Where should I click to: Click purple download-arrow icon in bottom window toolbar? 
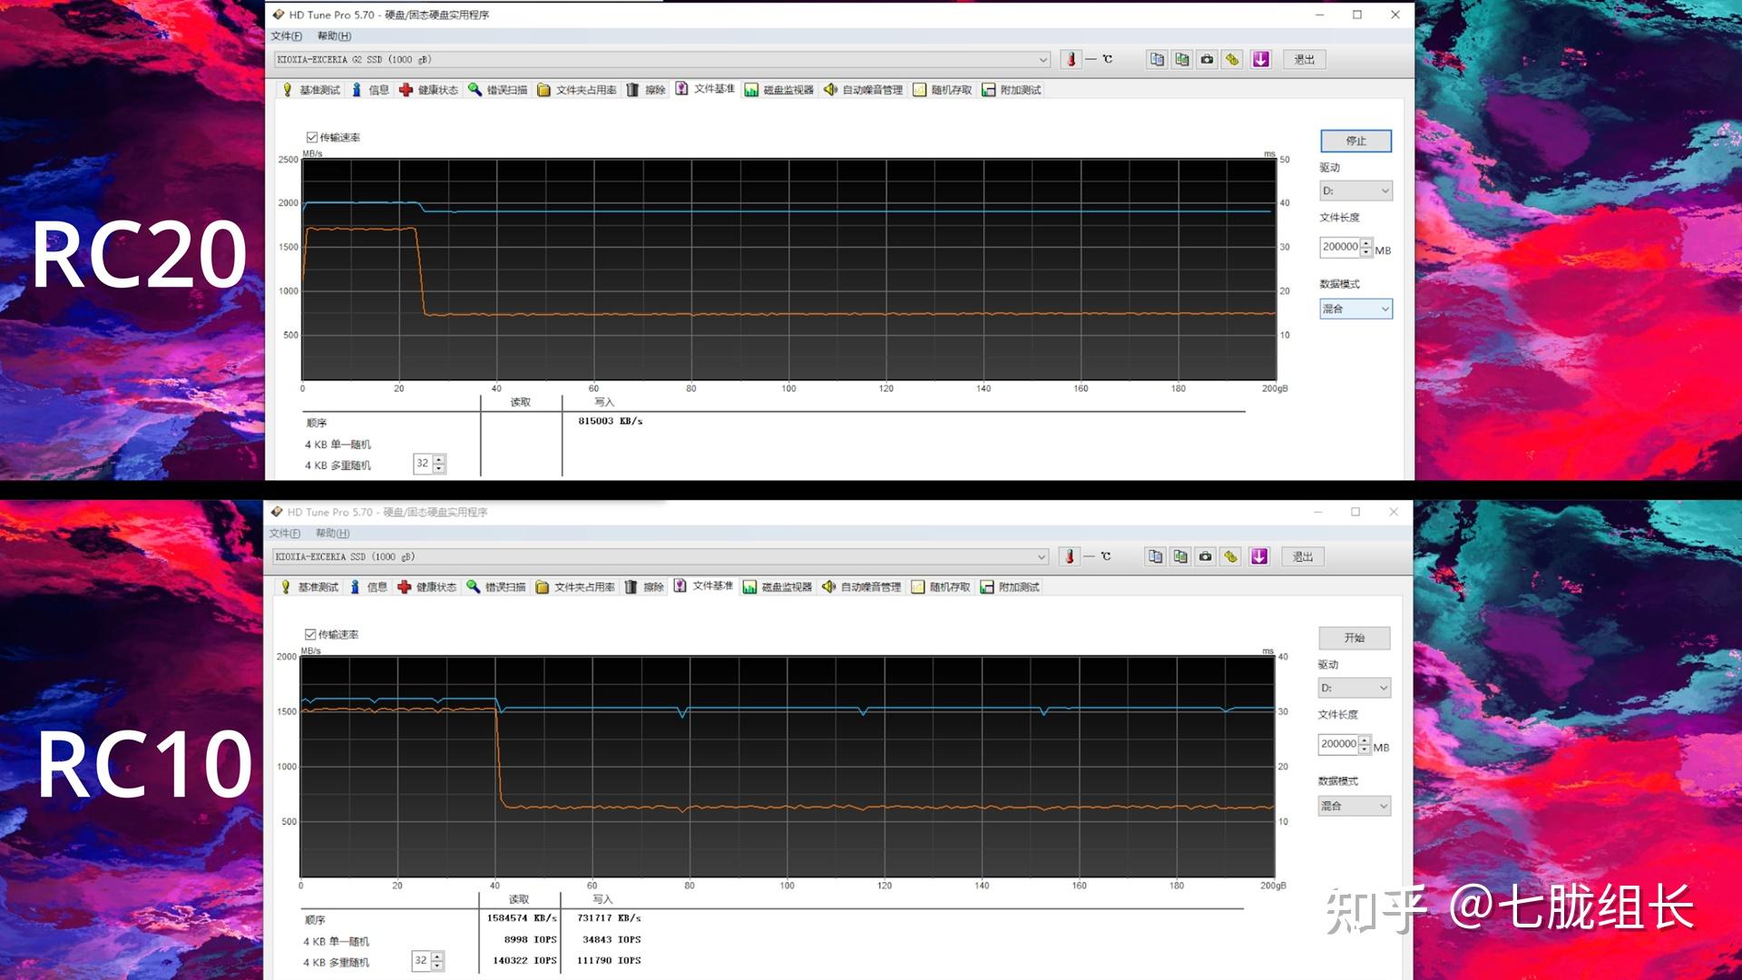pos(1259,557)
